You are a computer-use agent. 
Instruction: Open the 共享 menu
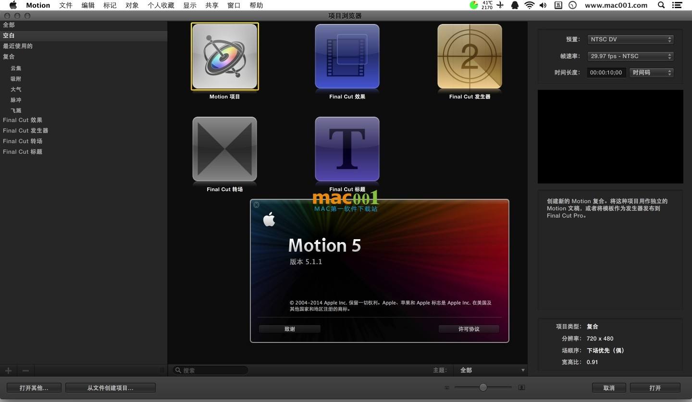pos(212,5)
